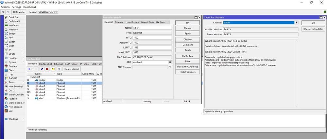Open Quick Set in the sidebar

(x=13, y=18)
